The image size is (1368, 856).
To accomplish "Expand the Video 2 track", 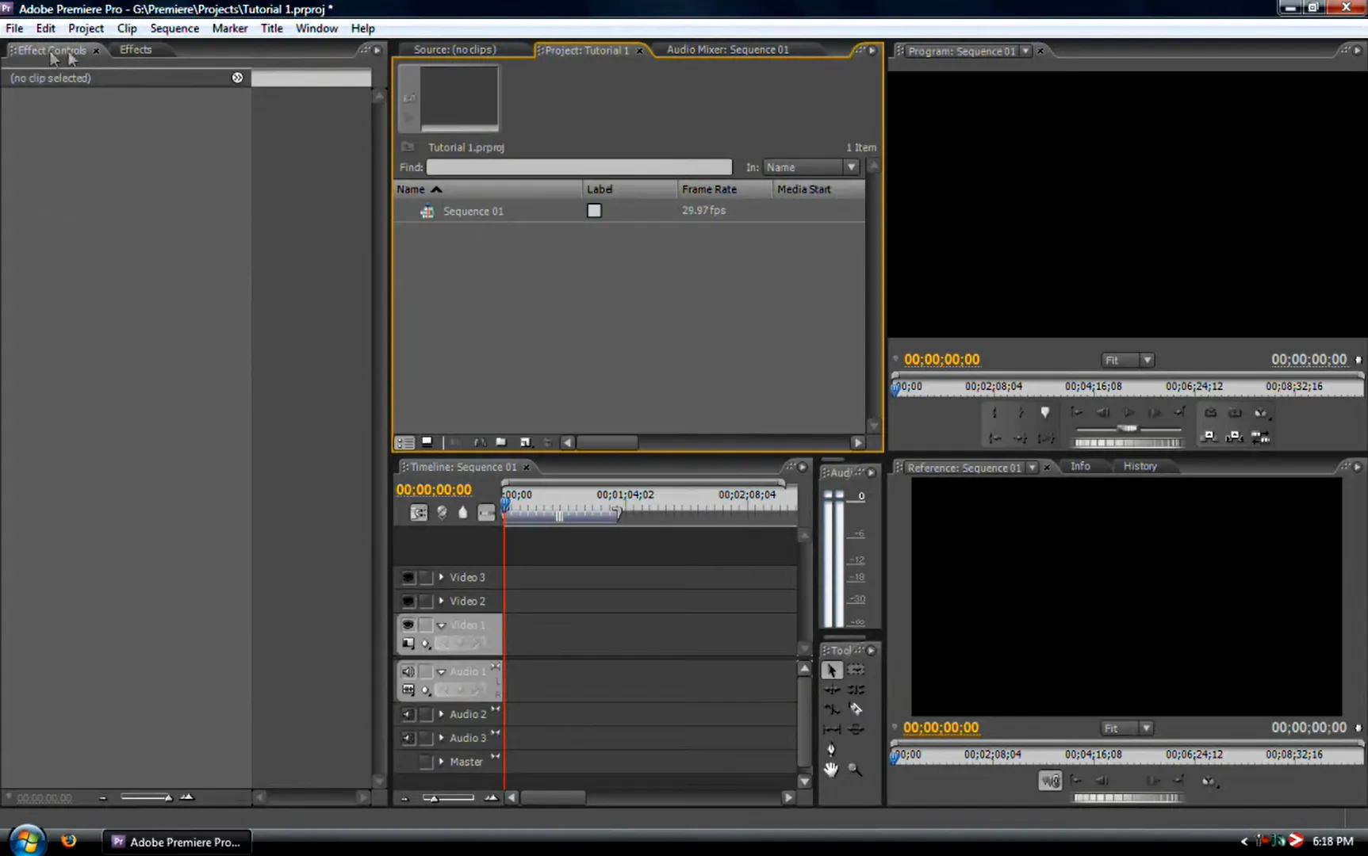I will (x=442, y=601).
